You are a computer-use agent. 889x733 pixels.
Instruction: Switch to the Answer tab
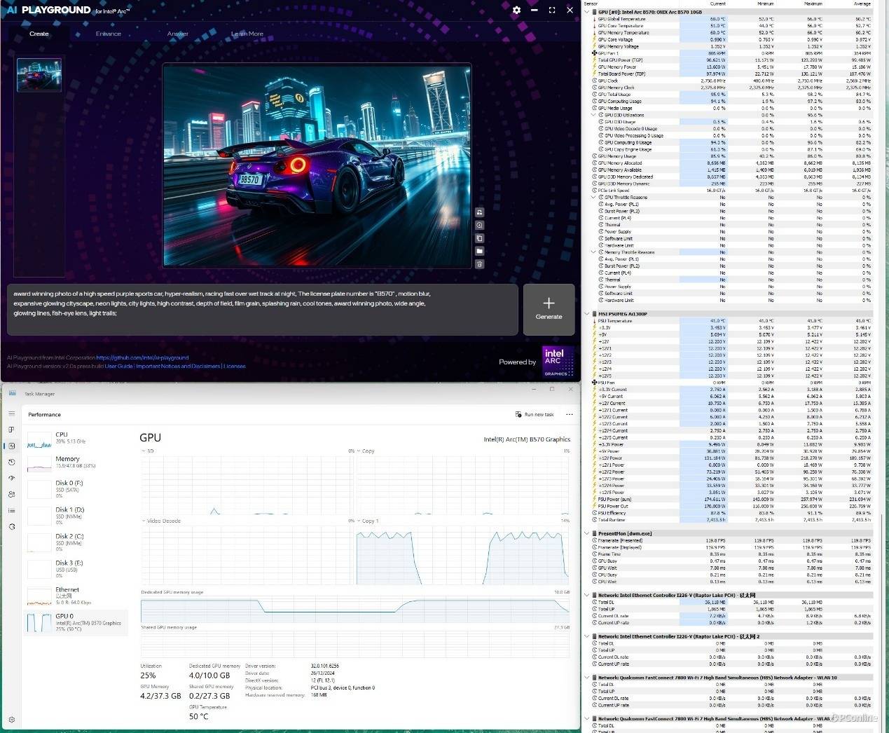click(177, 34)
